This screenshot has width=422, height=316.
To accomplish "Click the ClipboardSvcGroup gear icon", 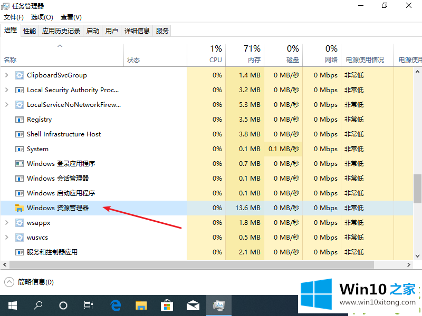I will [x=20, y=75].
